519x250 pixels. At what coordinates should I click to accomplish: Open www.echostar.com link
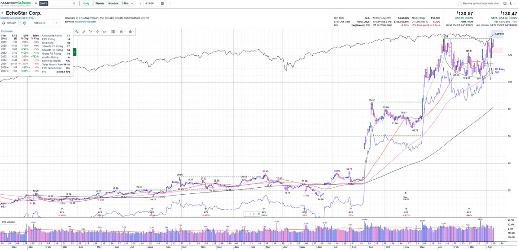tap(85, 22)
